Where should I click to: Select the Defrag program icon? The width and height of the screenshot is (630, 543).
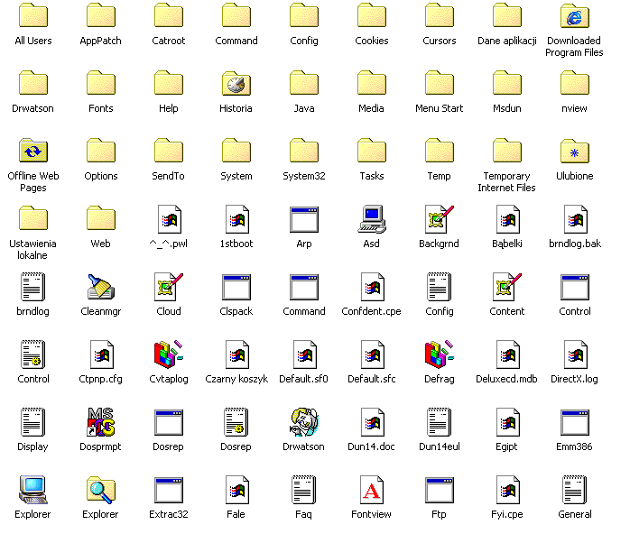click(440, 354)
